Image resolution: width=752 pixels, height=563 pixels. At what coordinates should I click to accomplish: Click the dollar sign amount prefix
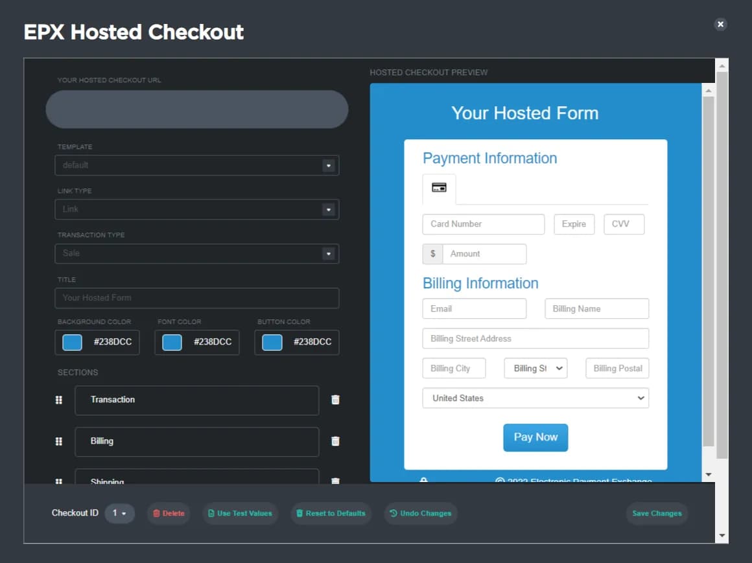(x=432, y=254)
